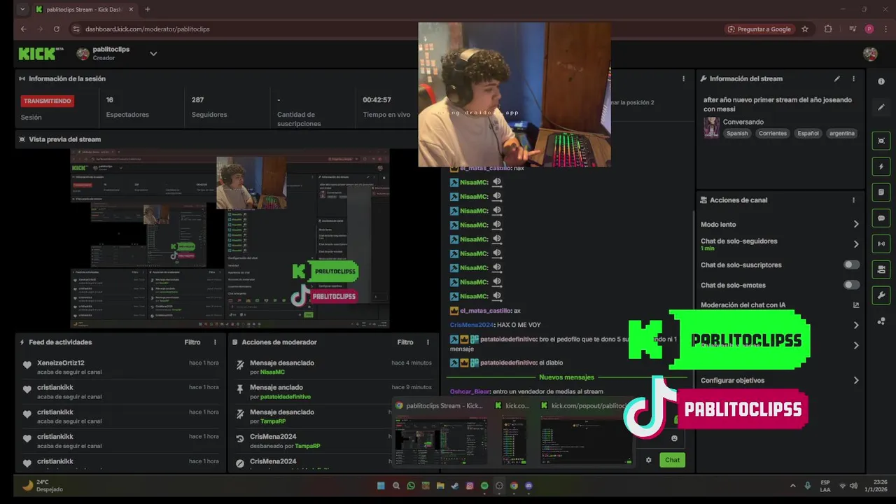Click the green-outlined camera sidebar icon
896x504 pixels.
[x=881, y=269]
